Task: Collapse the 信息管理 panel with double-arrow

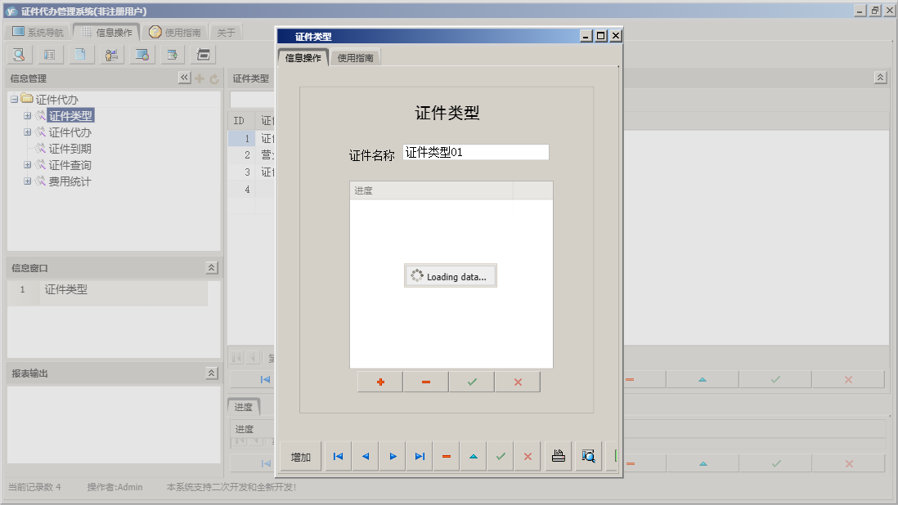Action: click(184, 78)
